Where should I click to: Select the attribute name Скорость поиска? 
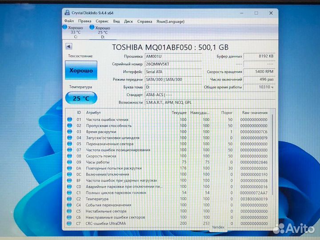point(101,156)
